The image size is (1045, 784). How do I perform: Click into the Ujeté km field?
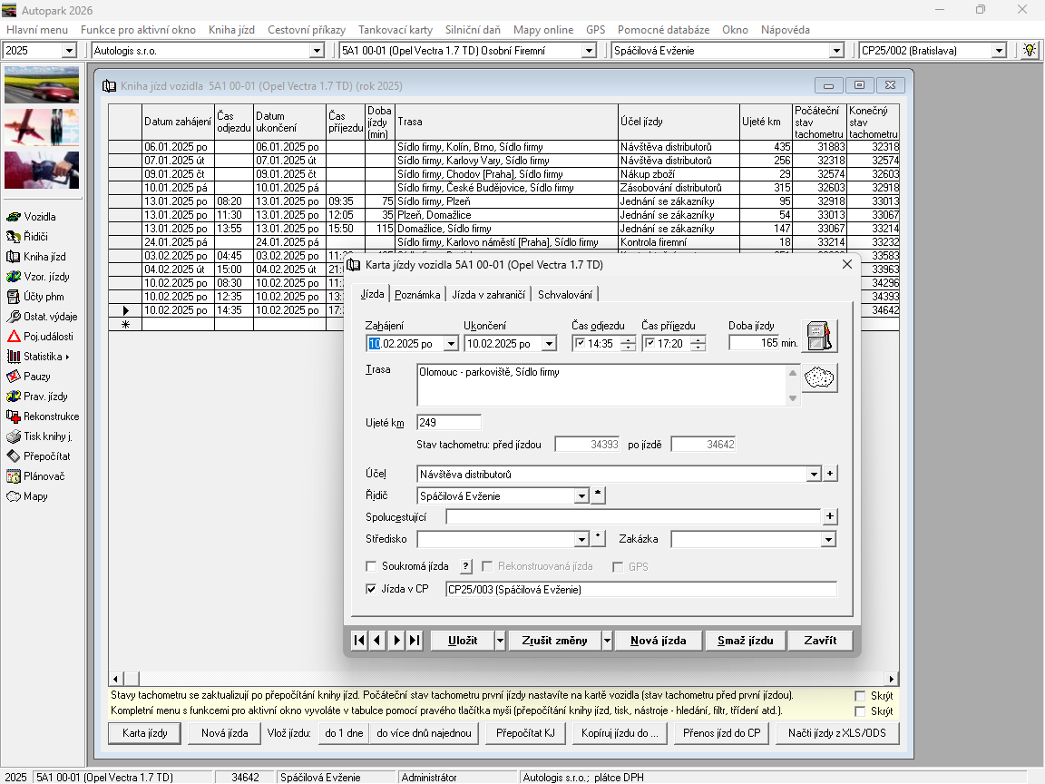(449, 423)
